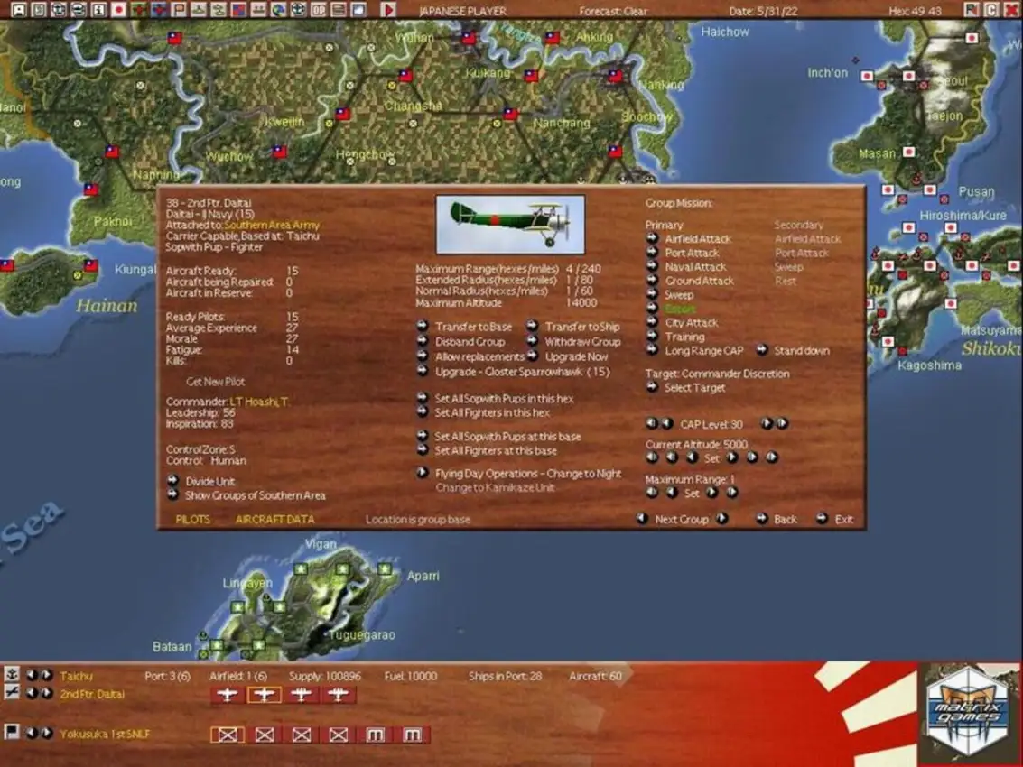Change flying operations from Day to Night
The height and width of the screenshot is (767, 1023).
click(x=525, y=472)
